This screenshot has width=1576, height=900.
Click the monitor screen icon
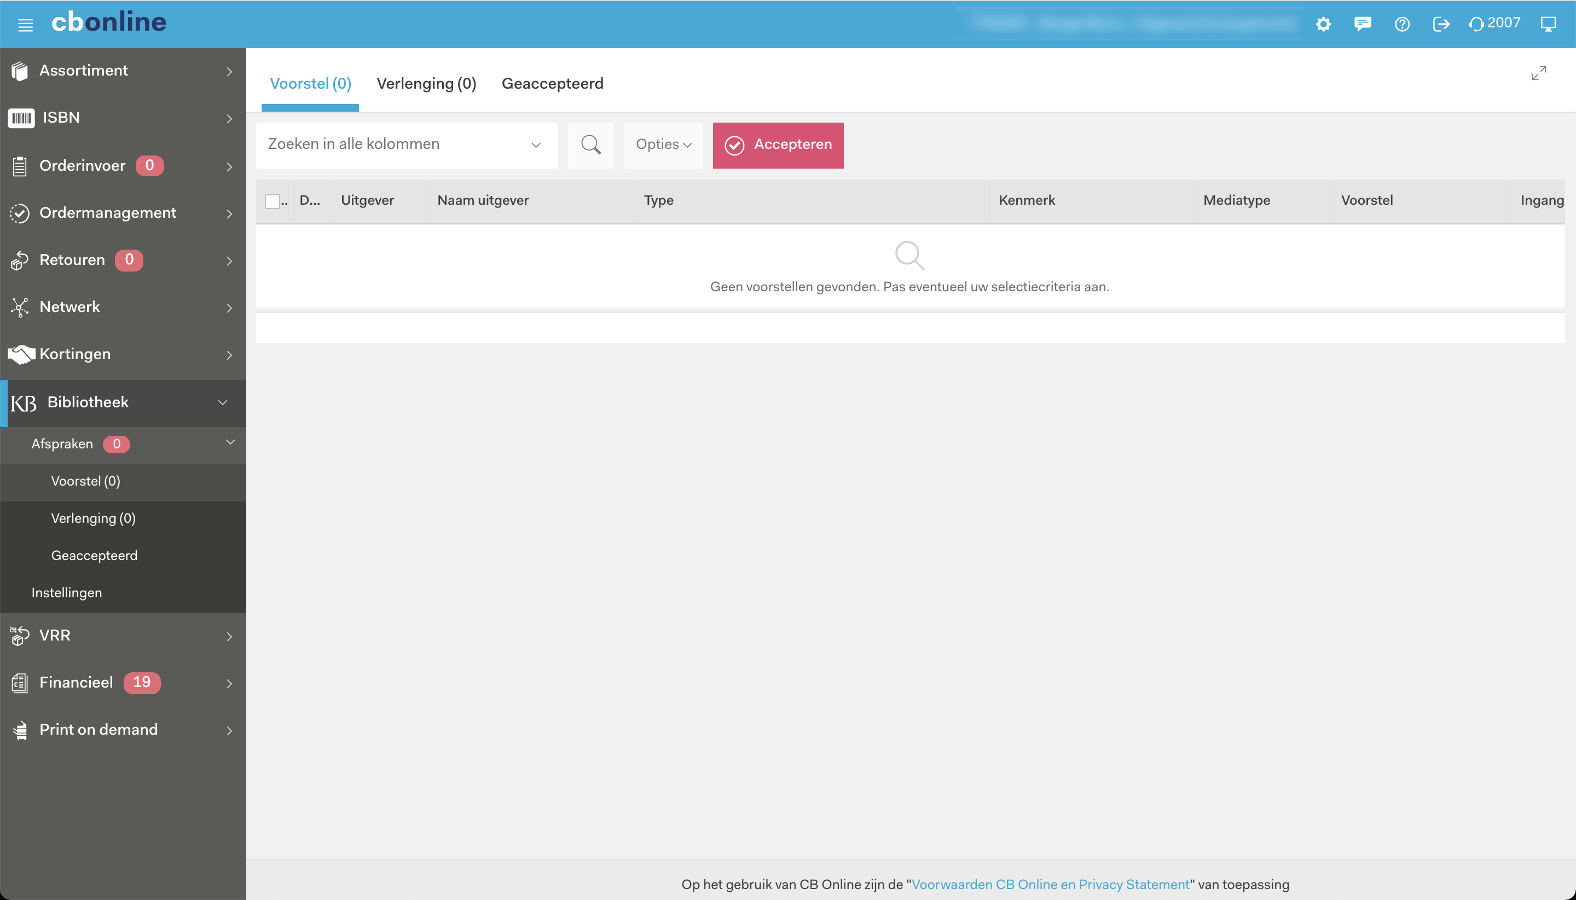coord(1548,24)
